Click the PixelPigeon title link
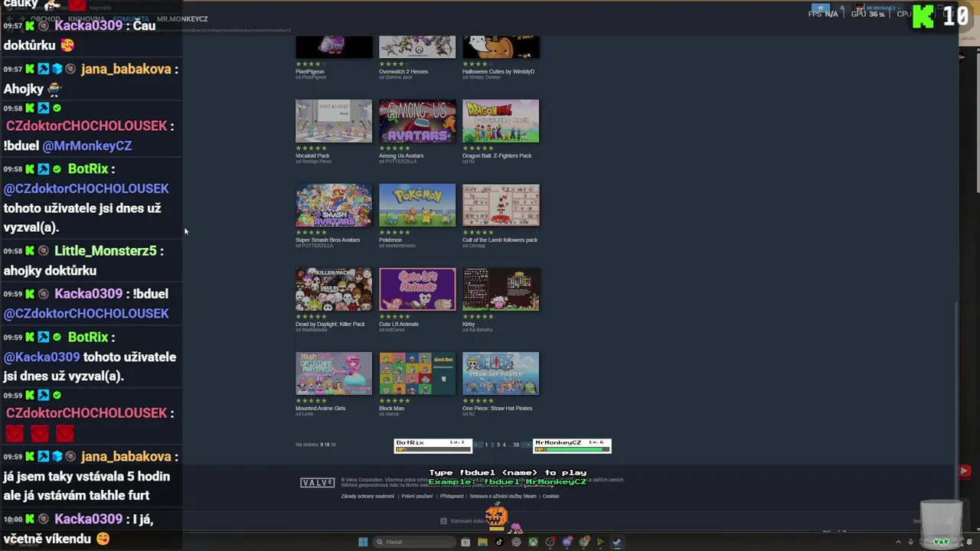The height and width of the screenshot is (551, 980). [x=310, y=72]
